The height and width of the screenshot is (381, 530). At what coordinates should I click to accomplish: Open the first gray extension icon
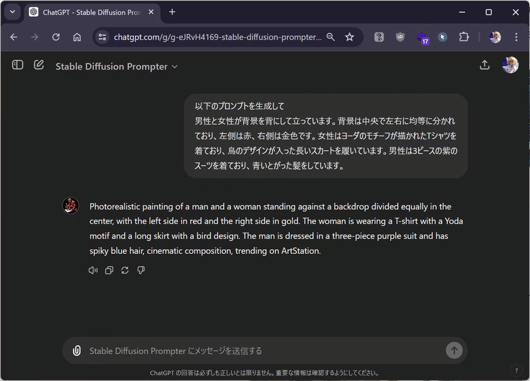pyautogui.click(x=379, y=37)
